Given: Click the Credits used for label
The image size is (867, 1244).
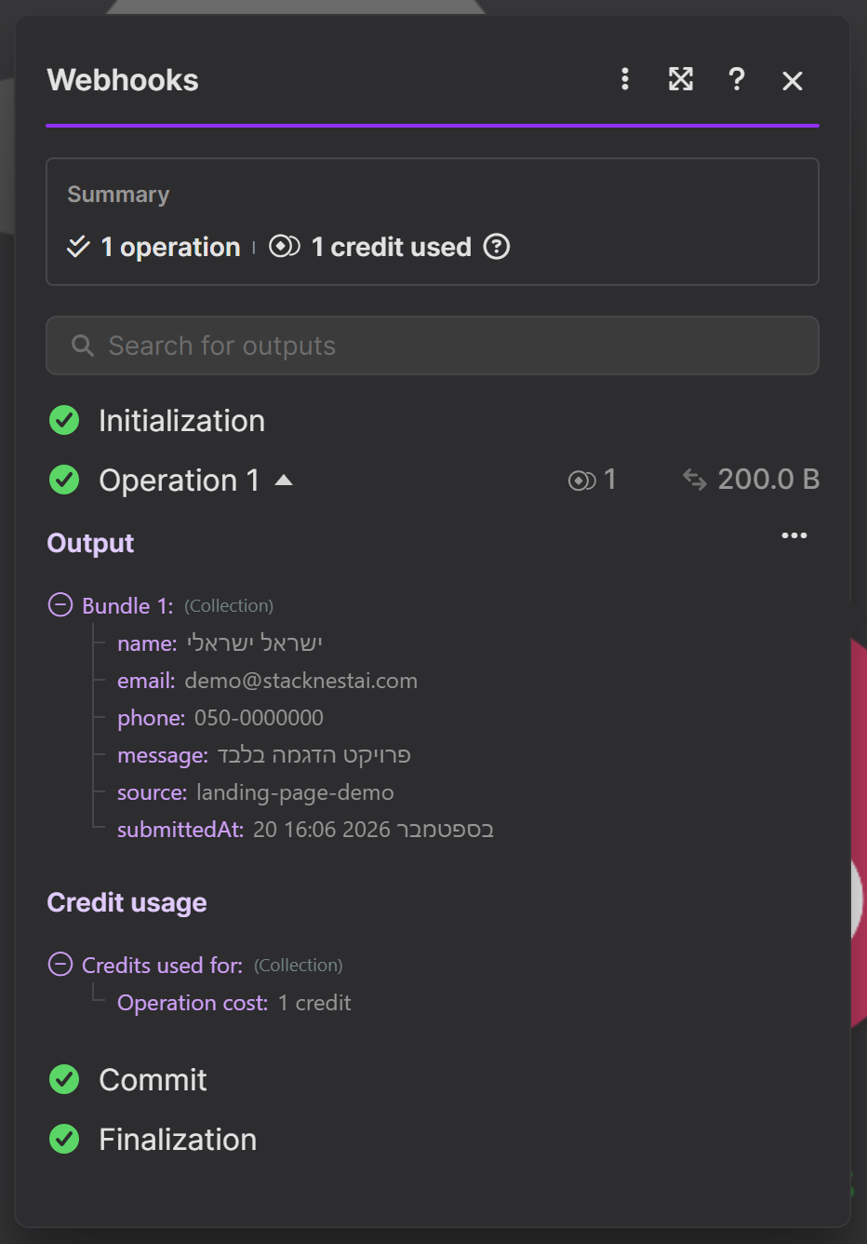Looking at the screenshot, I should click(162, 966).
